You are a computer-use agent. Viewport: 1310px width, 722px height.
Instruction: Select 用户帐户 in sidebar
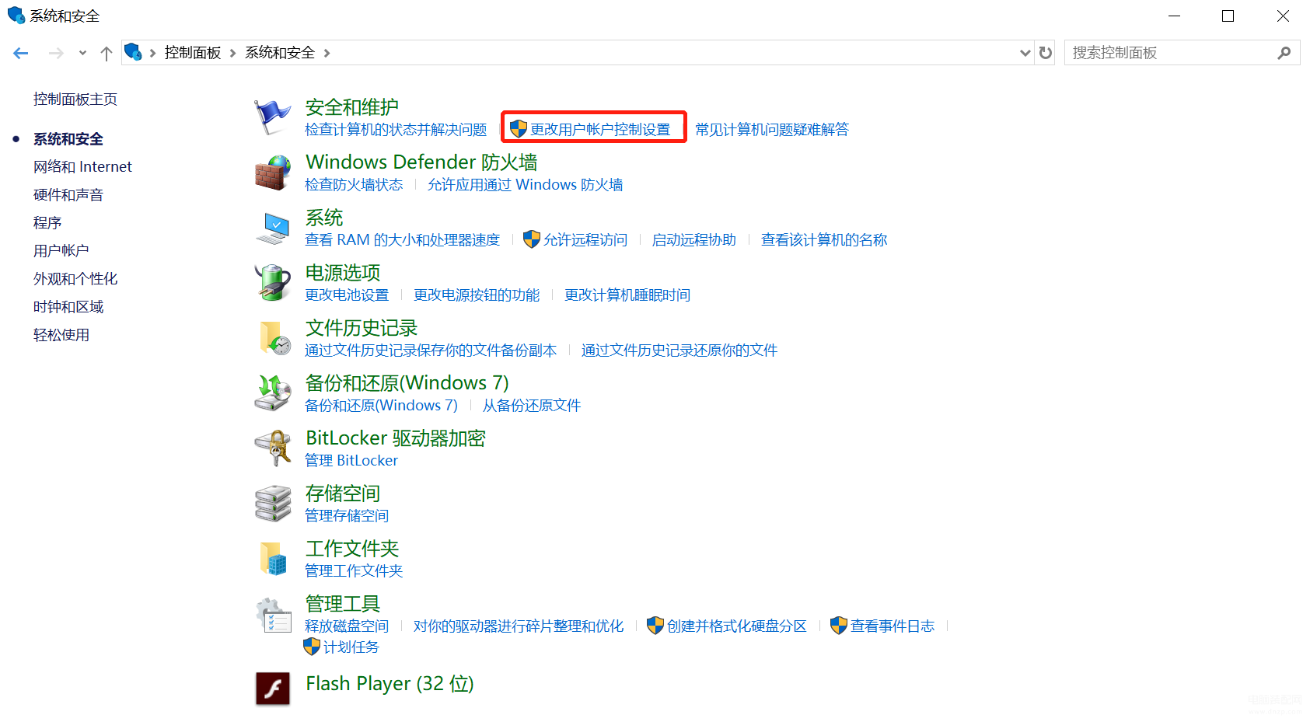pyautogui.click(x=61, y=250)
